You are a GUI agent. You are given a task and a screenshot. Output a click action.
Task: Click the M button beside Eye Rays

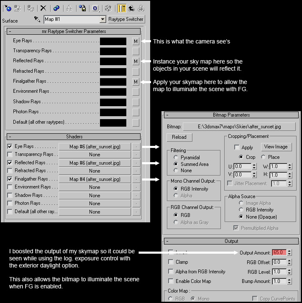pos(136,41)
